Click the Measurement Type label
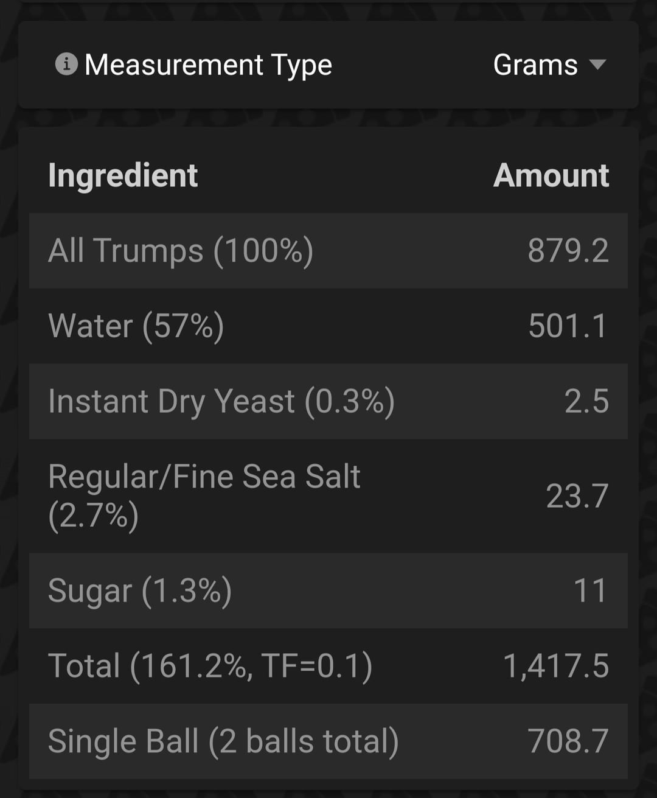The width and height of the screenshot is (657, 798). tap(208, 65)
